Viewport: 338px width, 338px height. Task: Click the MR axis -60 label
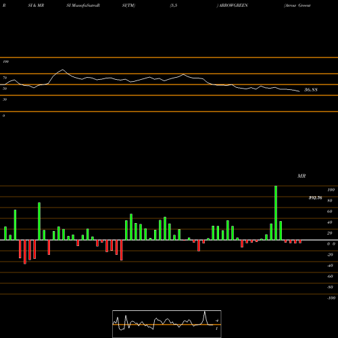click(330, 276)
